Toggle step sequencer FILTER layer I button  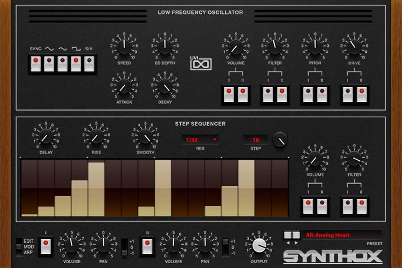click(x=348, y=206)
